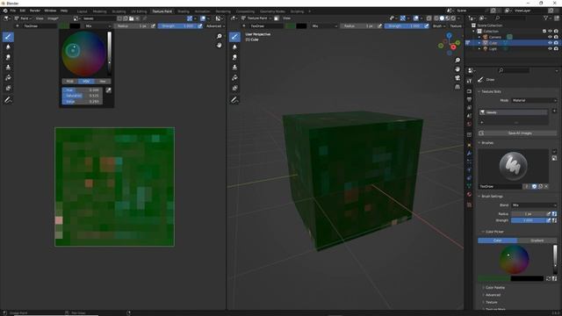
Task: Switch to UV Editing workspace tab
Action: tap(139, 11)
